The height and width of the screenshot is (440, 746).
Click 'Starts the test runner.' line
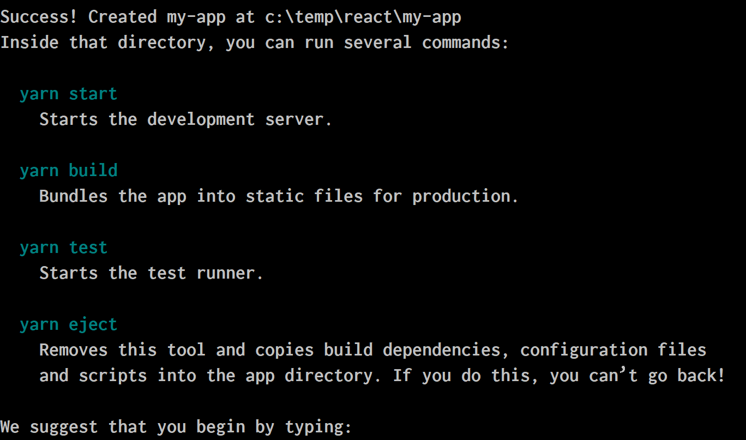152,273
